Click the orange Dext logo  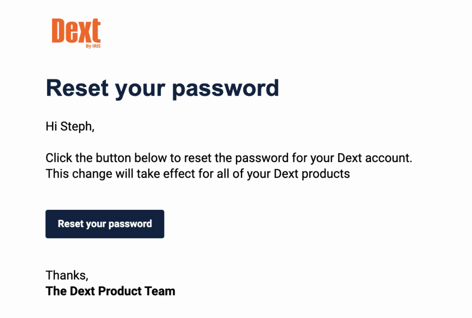coord(76,33)
